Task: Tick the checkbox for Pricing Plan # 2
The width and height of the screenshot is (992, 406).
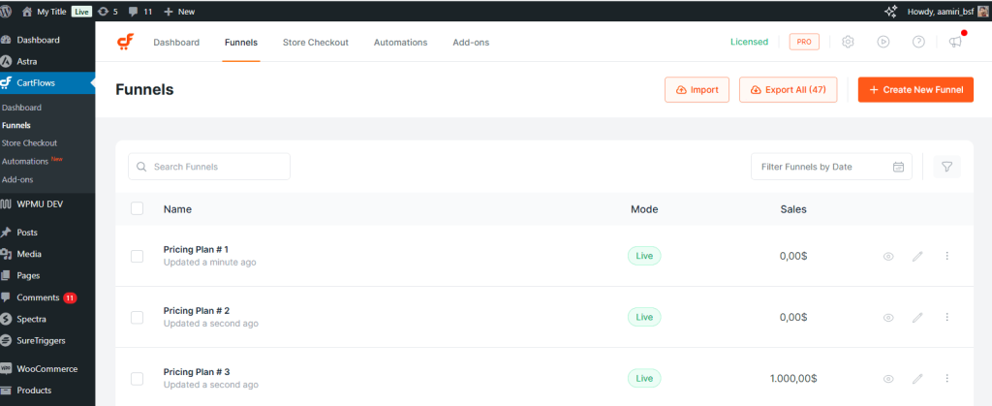Action: coord(138,318)
